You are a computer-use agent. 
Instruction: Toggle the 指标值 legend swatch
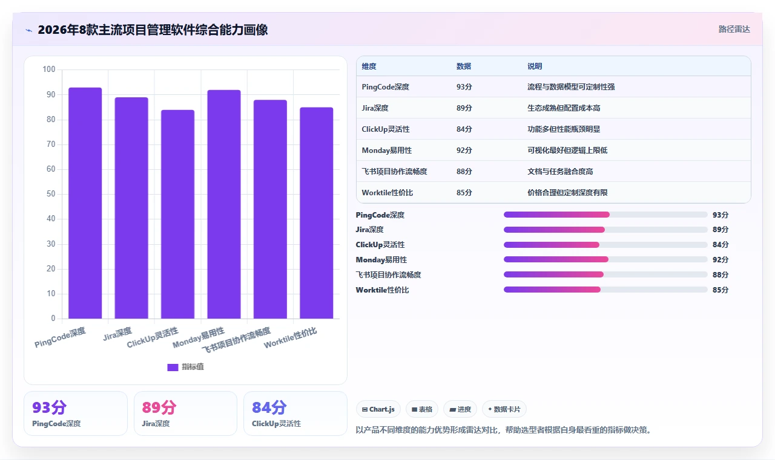(x=173, y=367)
